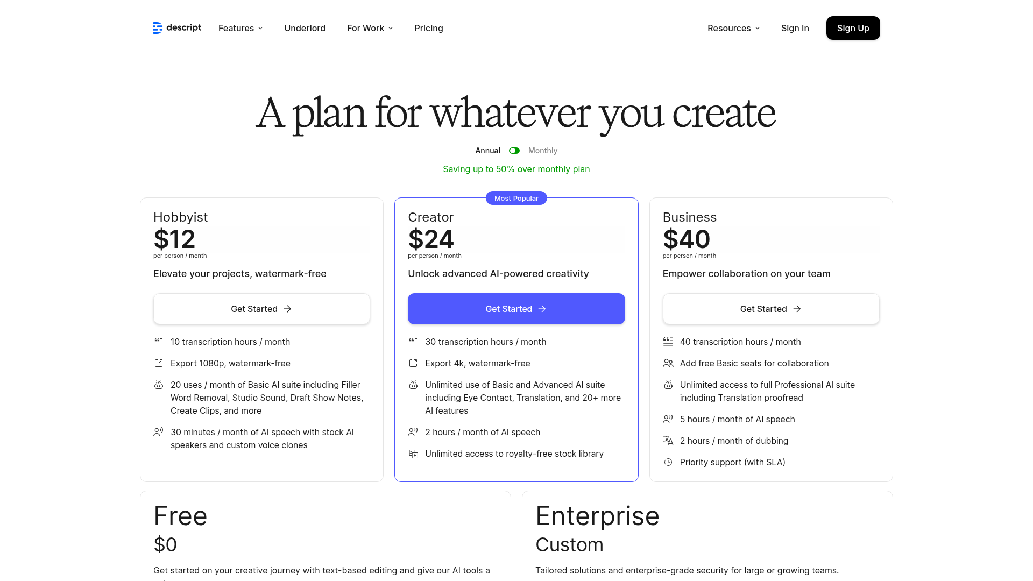
Task: Open the For Work dropdown
Action: [370, 28]
